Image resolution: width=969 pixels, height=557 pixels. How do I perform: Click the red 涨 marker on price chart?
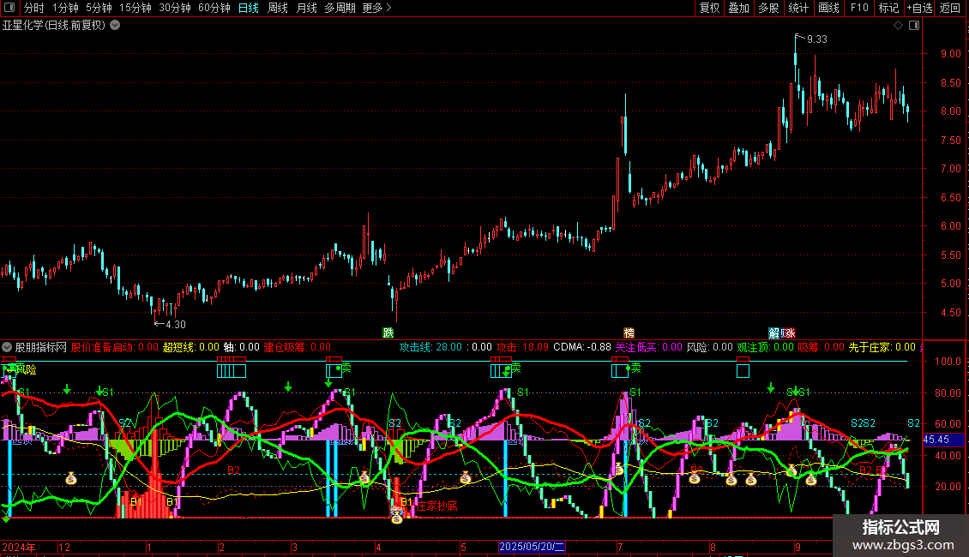tap(789, 333)
